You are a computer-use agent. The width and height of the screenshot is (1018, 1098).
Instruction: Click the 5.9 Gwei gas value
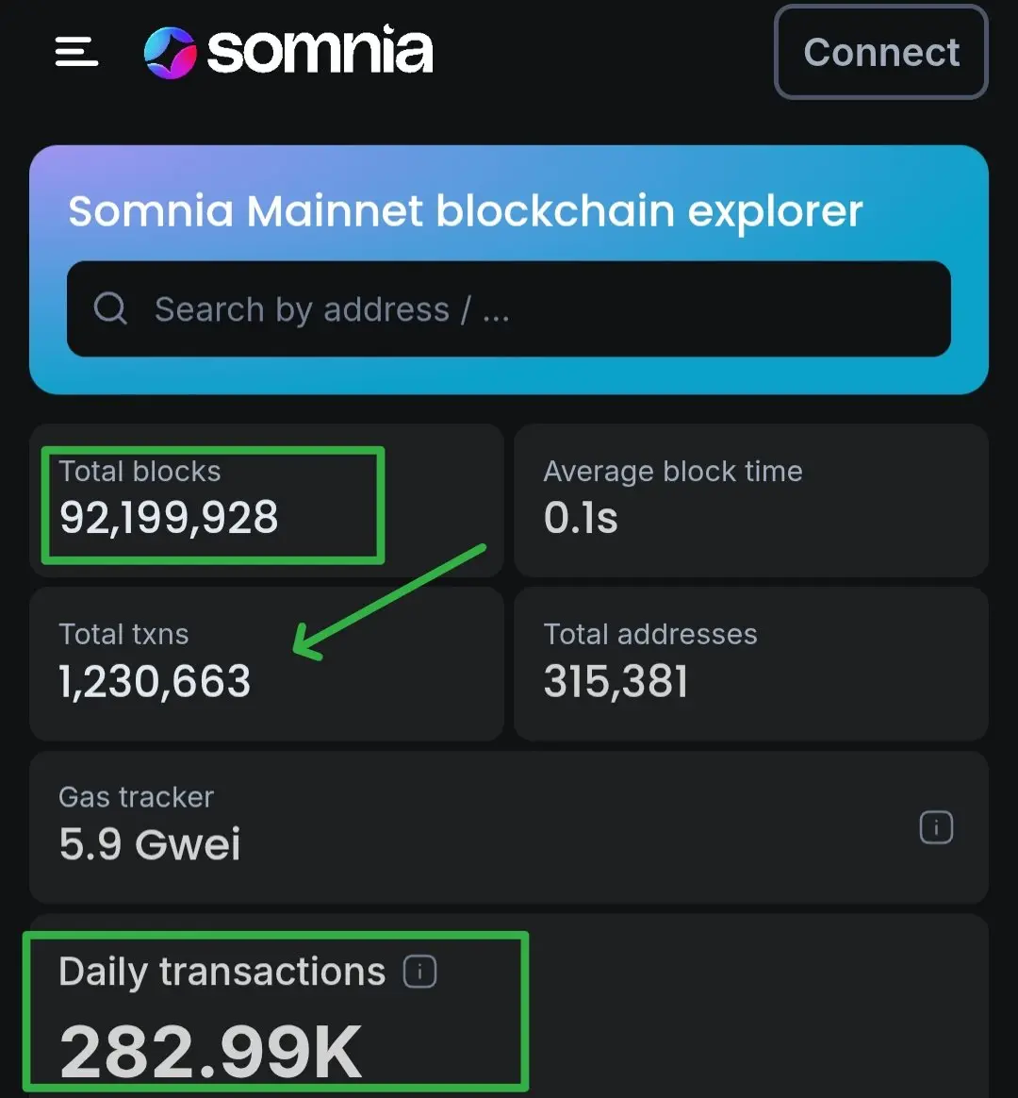coord(150,844)
